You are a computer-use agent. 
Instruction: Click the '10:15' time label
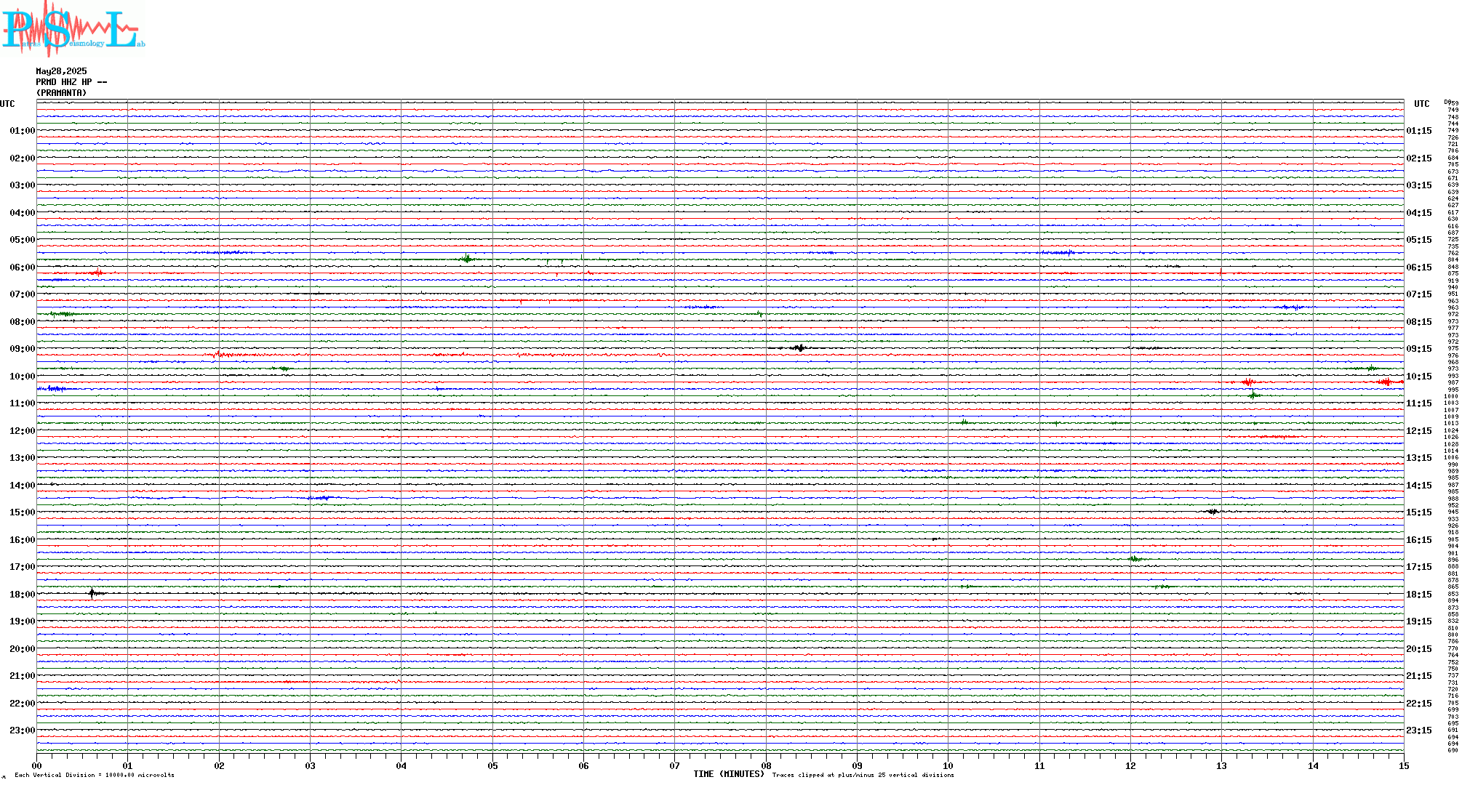(1419, 377)
